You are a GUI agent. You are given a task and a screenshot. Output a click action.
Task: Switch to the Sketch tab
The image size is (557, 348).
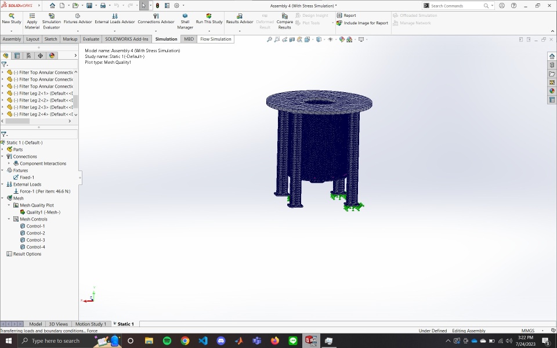[x=50, y=39]
